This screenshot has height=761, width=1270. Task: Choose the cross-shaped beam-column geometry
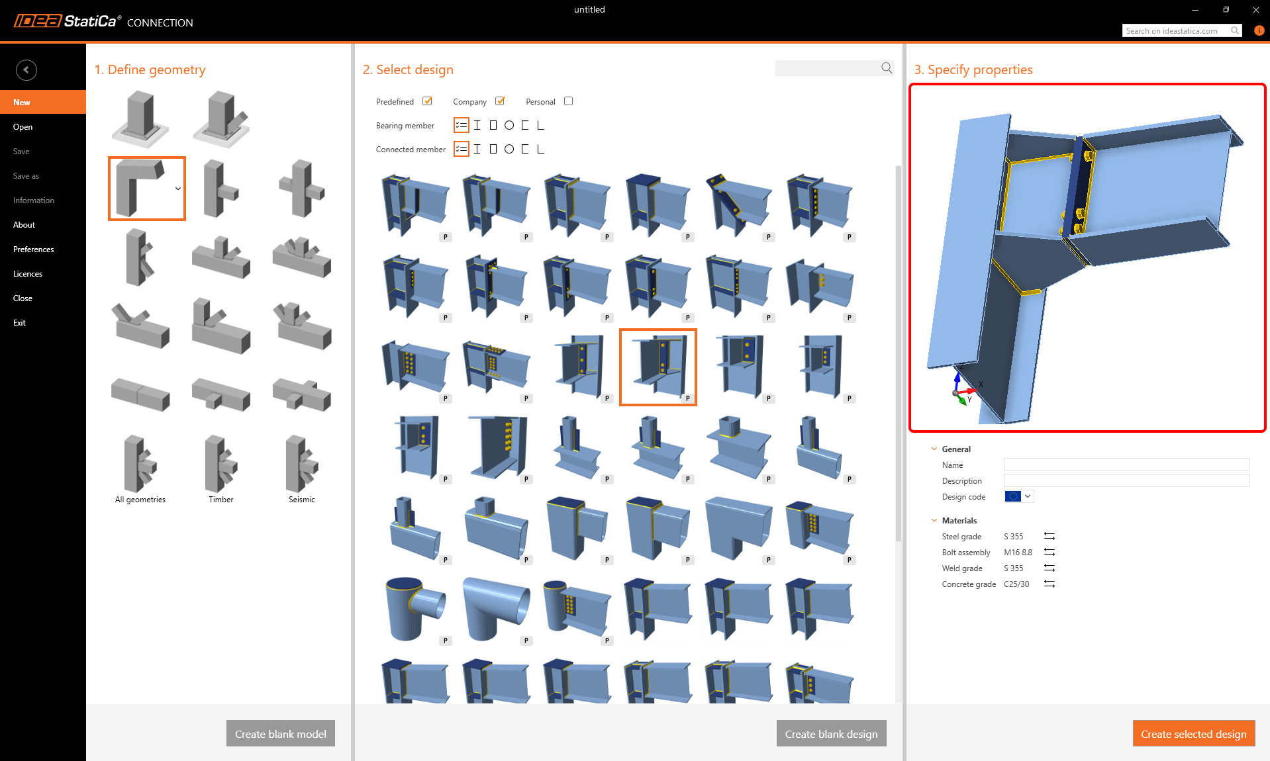302,189
